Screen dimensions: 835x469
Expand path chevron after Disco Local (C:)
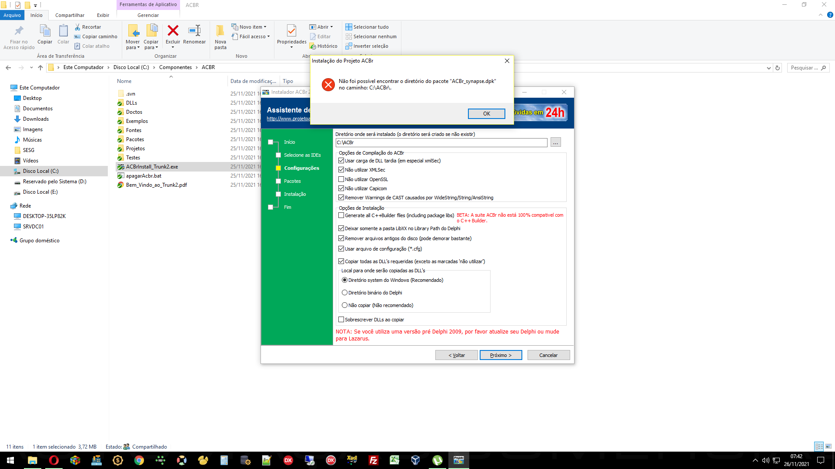click(x=154, y=67)
